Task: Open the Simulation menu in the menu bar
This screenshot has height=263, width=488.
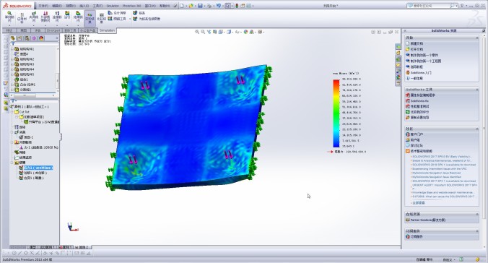Action: coord(113,6)
